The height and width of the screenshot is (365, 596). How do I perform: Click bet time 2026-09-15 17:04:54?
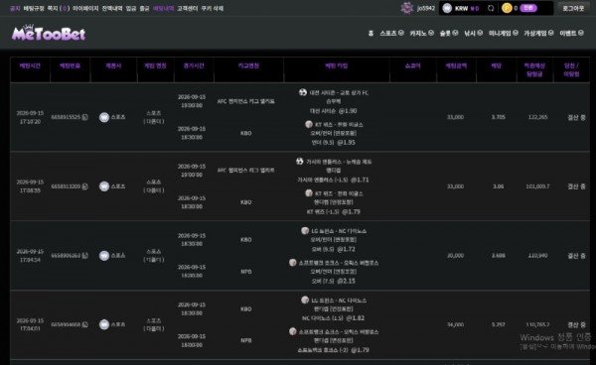tap(30, 256)
